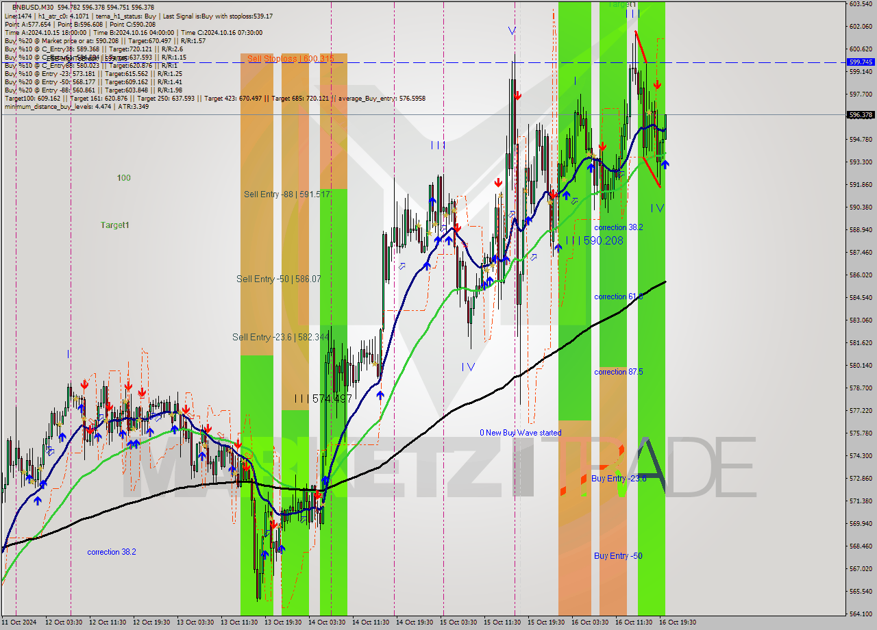Click the 600.620 price axis label
Image resolution: width=877 pixels, height=630 pixels.
click(860, 49)
